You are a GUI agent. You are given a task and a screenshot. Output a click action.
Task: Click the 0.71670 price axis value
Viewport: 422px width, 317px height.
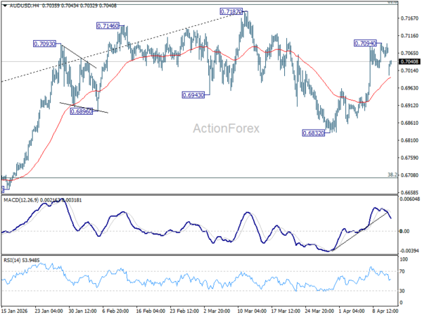[409, 18]
